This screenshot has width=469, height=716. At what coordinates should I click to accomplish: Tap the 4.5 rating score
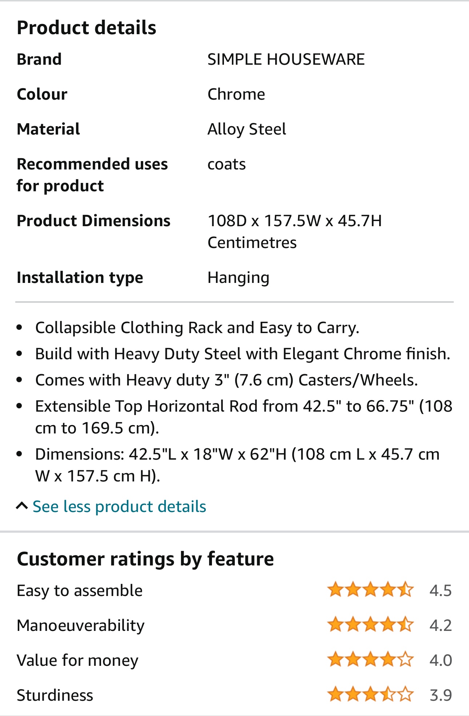[440, 591]
